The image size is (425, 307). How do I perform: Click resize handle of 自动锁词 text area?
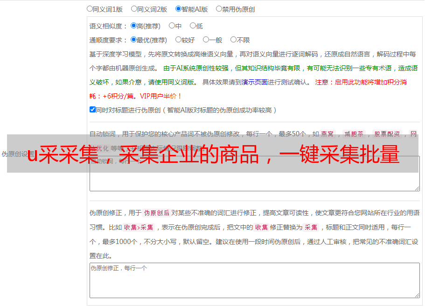(417, 188)
